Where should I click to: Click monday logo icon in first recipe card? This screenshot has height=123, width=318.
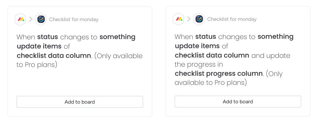point(20,19)
